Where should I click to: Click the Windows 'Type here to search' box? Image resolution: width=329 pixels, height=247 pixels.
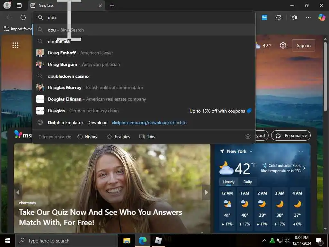click(x=67, y=241)
